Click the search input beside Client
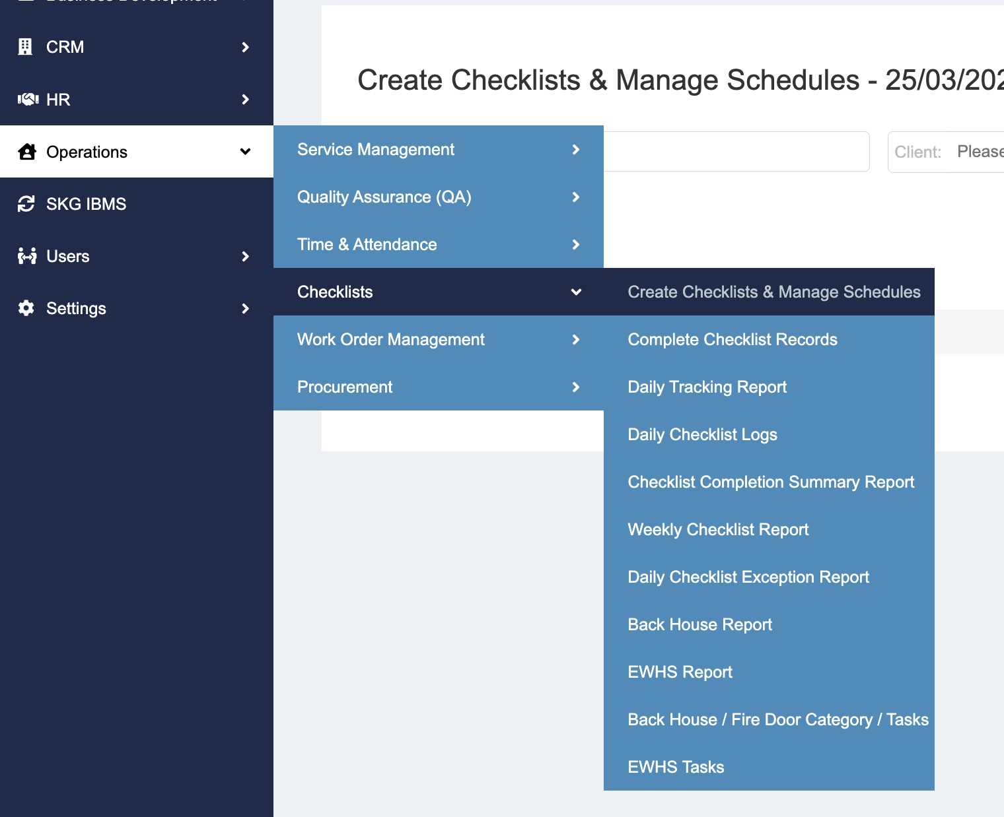The height and width of the screenshot is (817, 1004). point(735,152)
